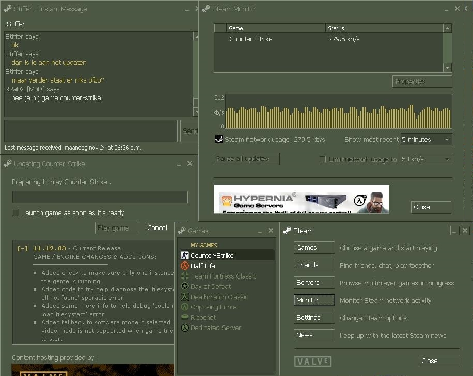The width and height of the screenshot is (473, 376).
Task: Click Steam logo in Instant Message title
Action: [8, 9]
